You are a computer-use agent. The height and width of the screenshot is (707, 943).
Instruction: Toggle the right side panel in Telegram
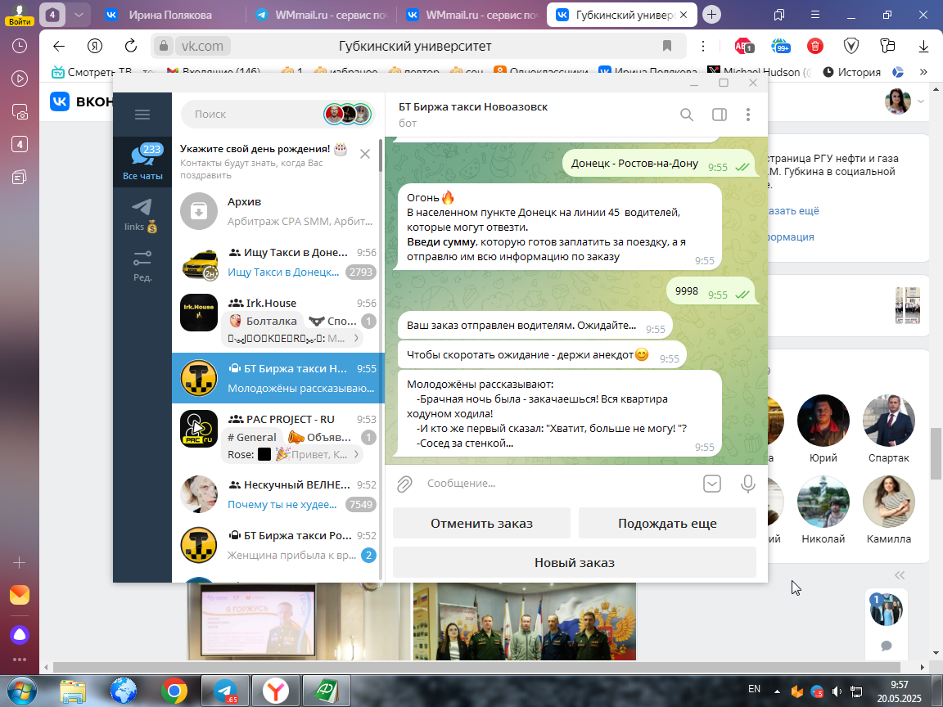720,115
